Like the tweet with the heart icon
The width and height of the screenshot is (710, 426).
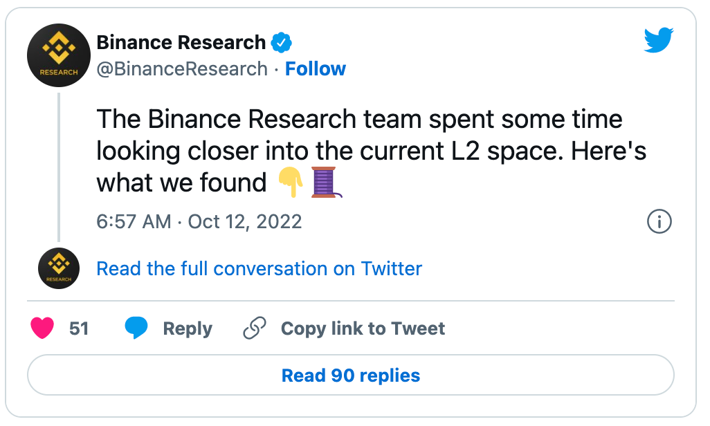tap(43, 328)
